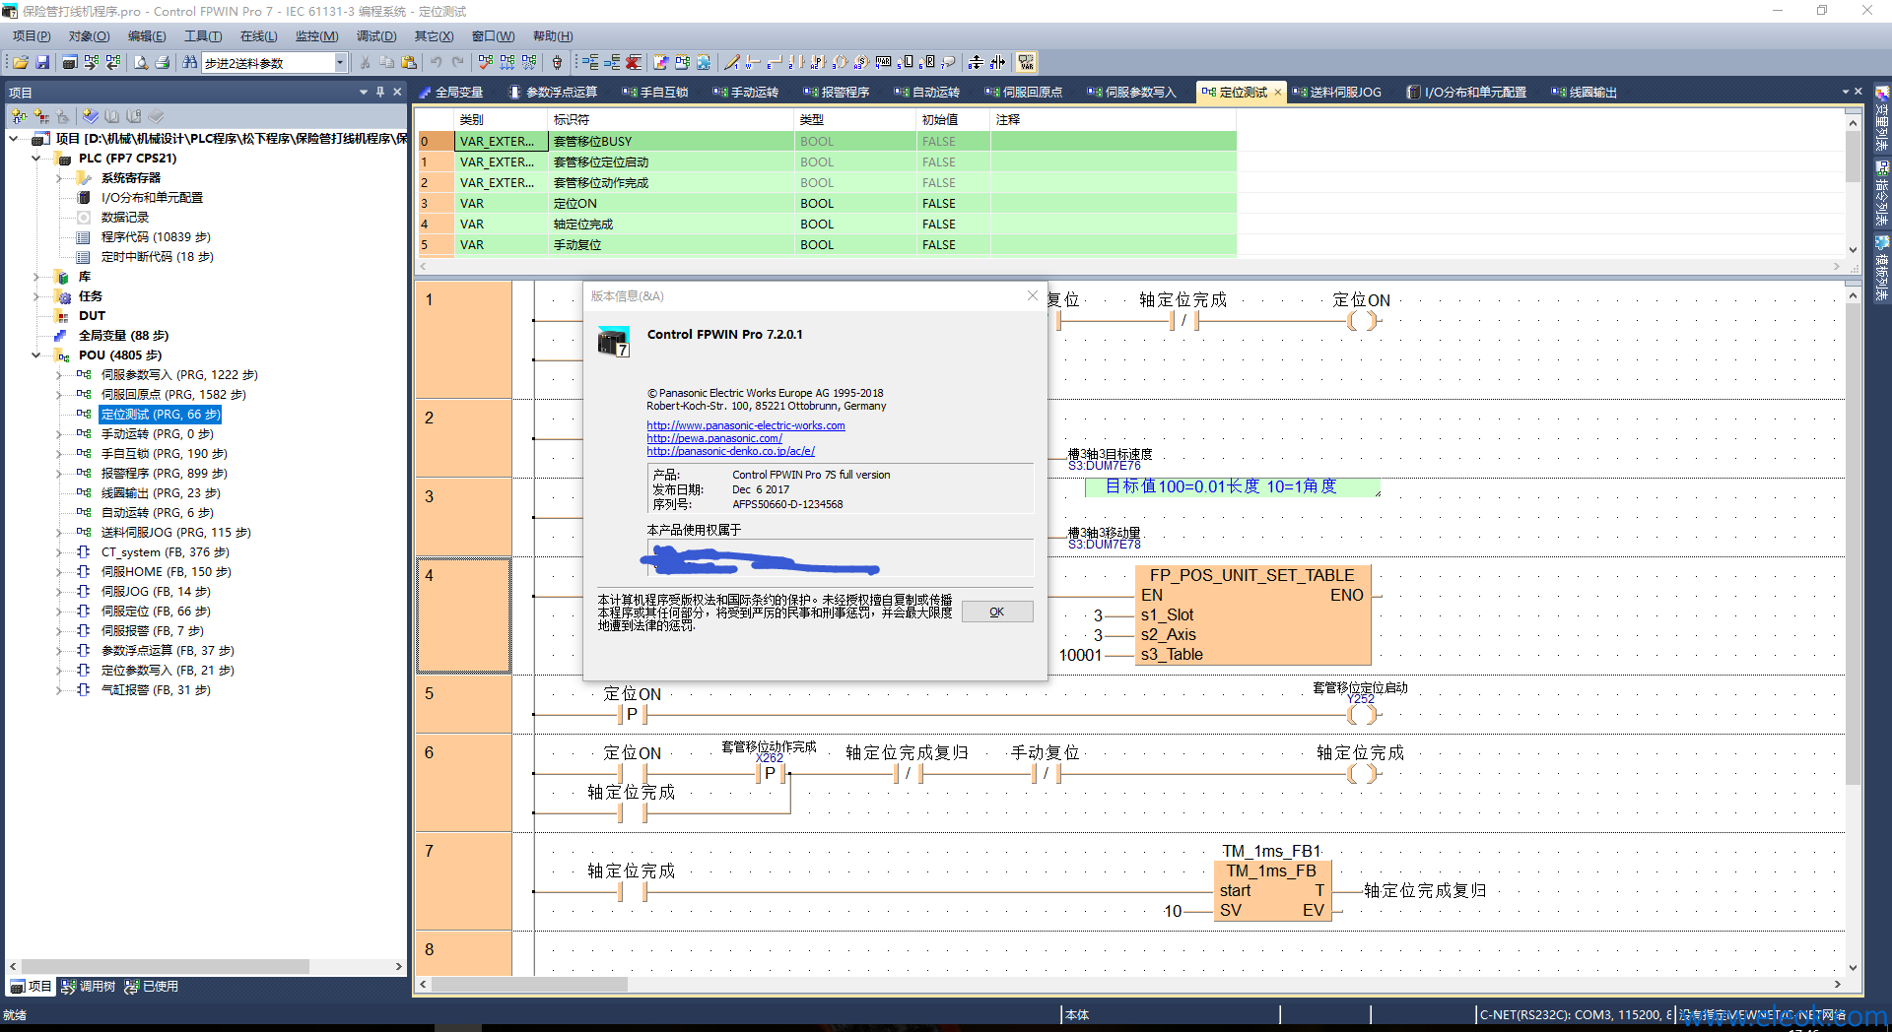Screen dimensions: 1892x1032
Task: Open the panasonic-denko.co.jp link
Action: pos(731,451)
